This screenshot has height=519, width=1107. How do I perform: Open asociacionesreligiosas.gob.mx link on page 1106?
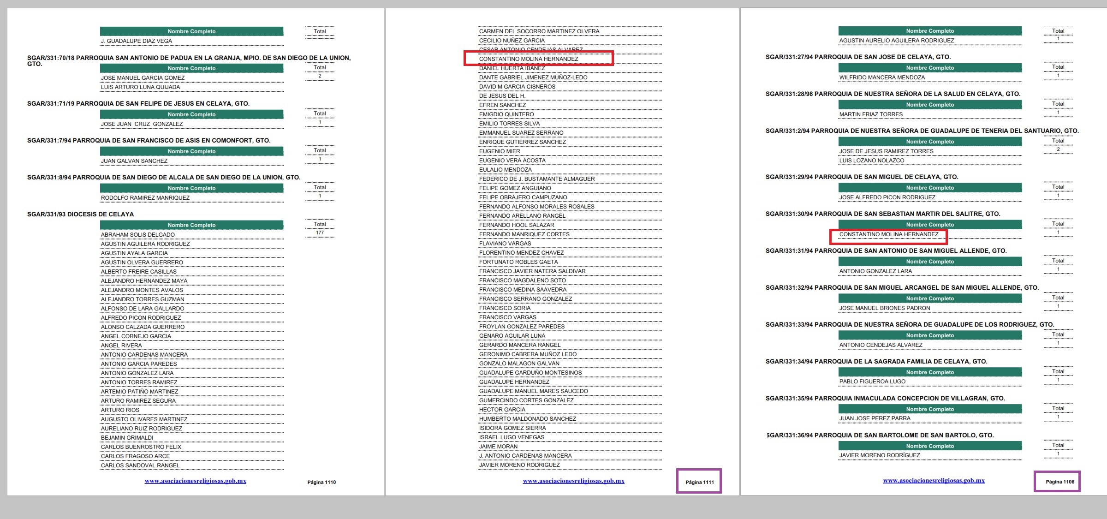[x=934, y=480]
